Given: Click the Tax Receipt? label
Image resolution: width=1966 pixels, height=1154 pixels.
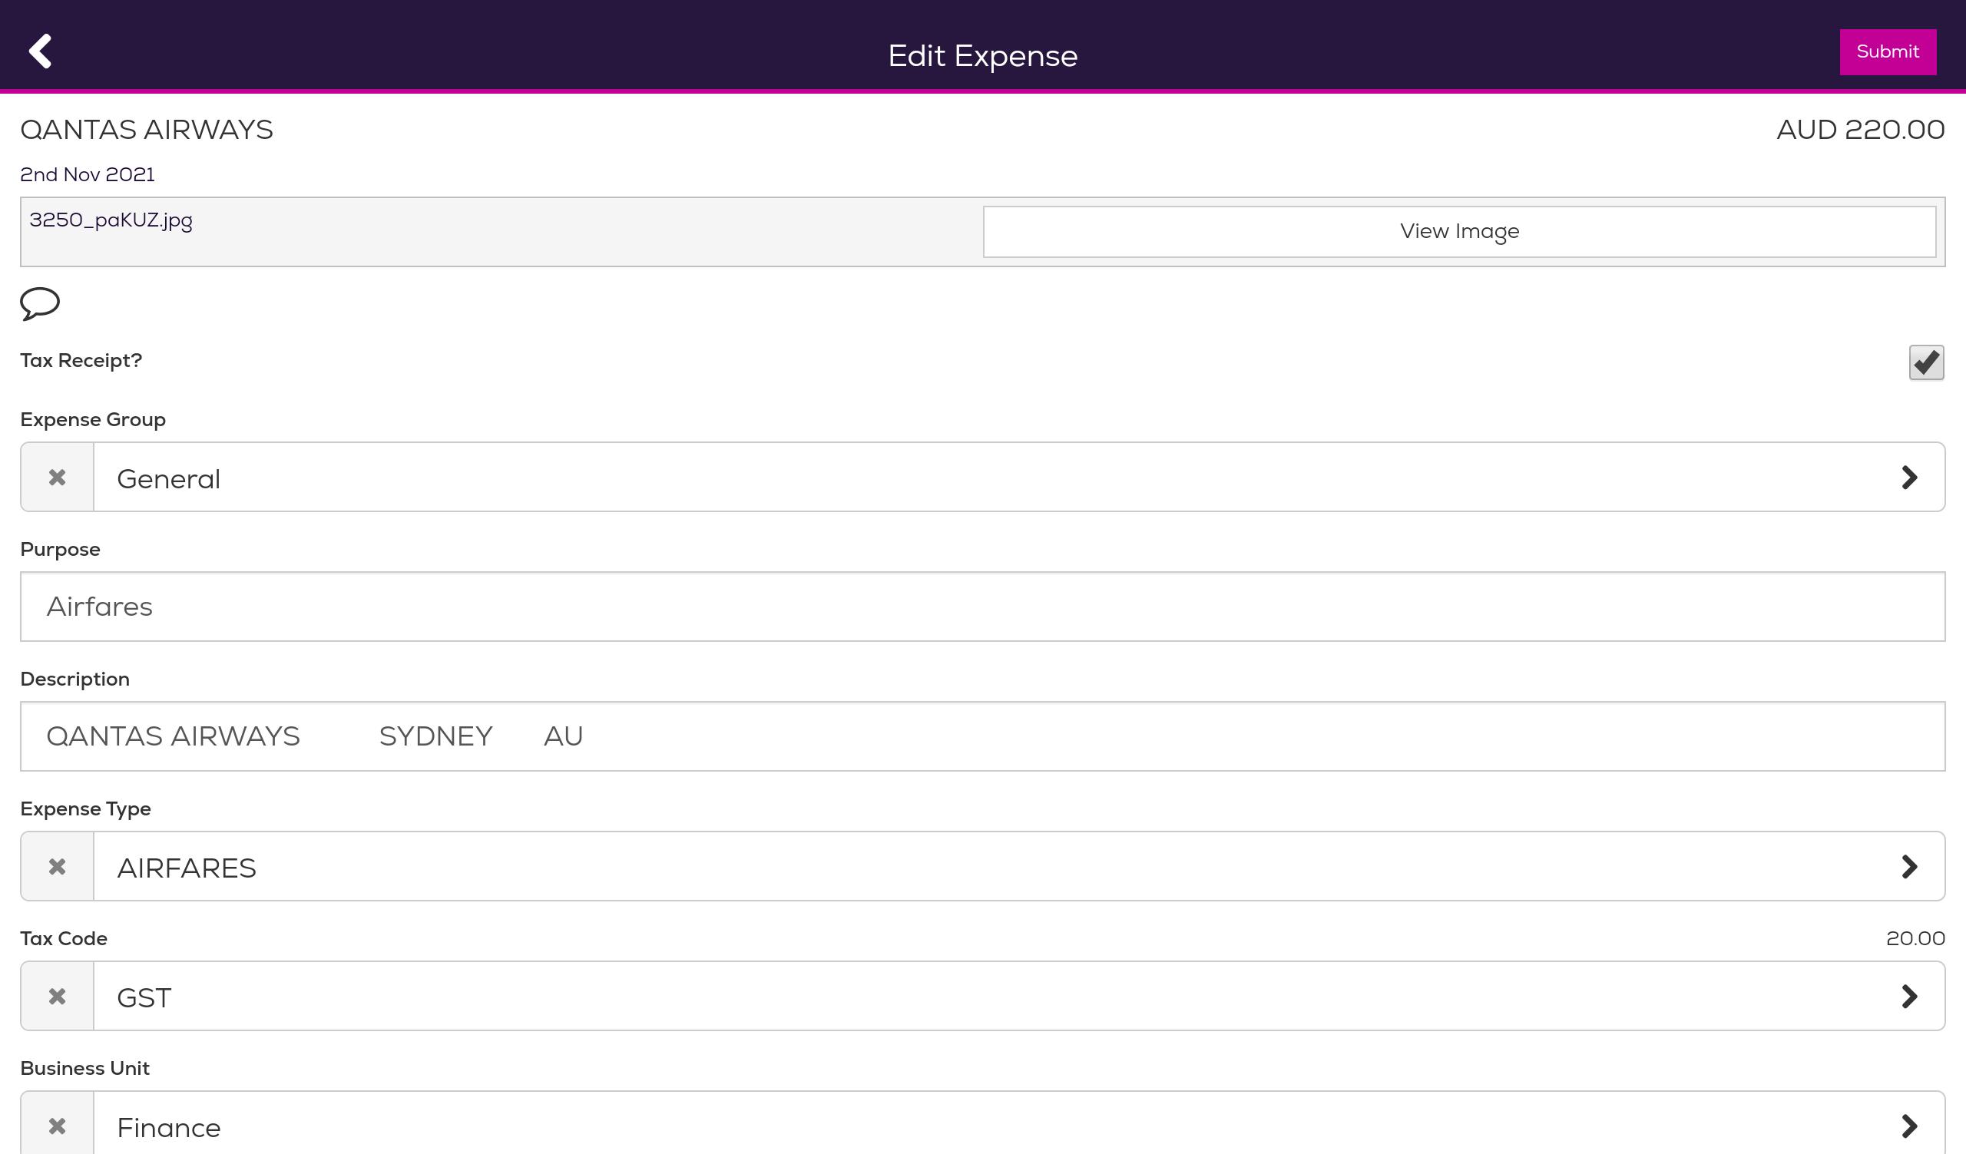Looking at the screenshot, I should point(81,360).
